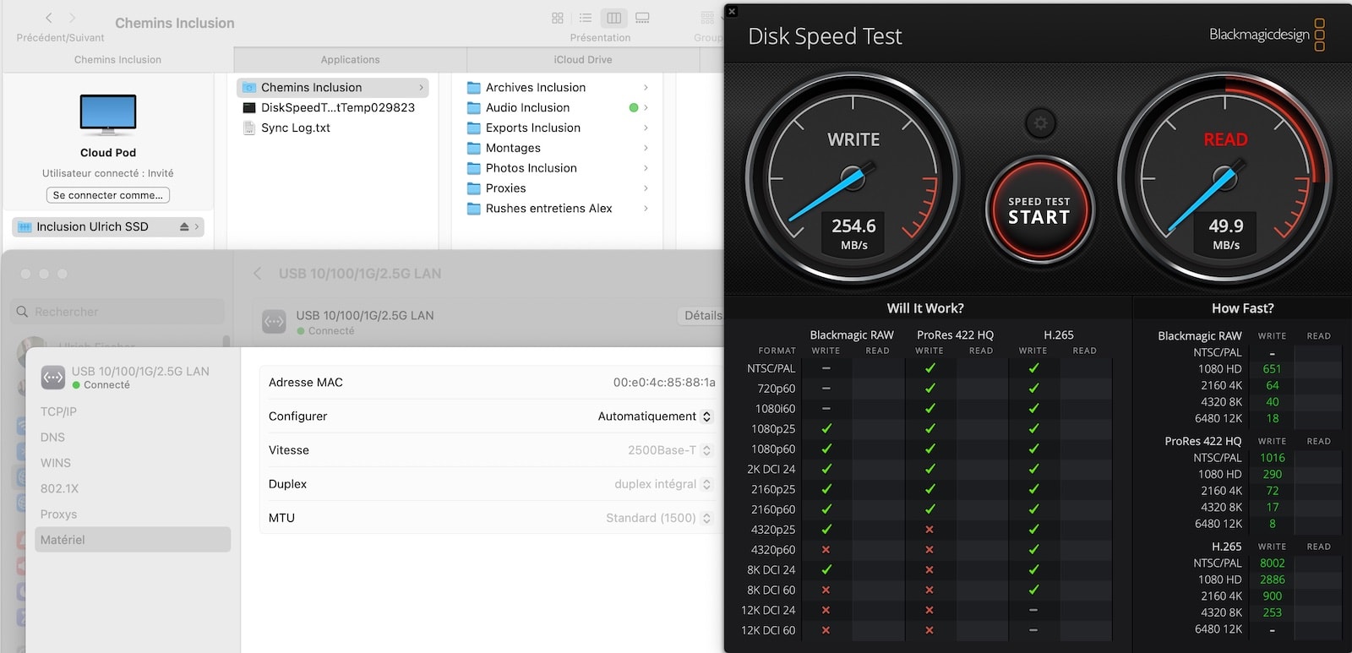Click the WRITE speed gauge

pyautogui.click(x=853, y=179)
